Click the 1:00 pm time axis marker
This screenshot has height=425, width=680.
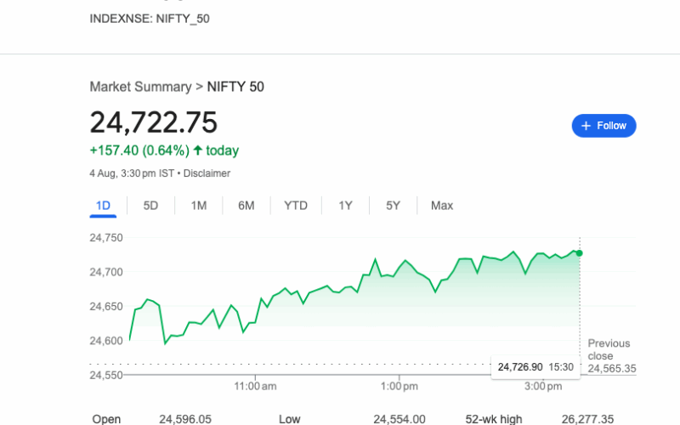click(x=398, y=387)
